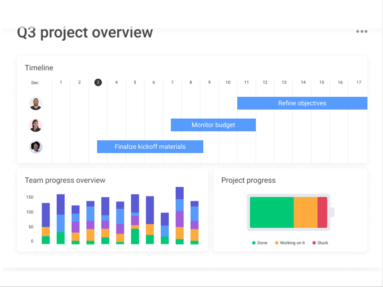Click the tallest bar in team chart
Viewport: 383px width, 287px height.
(x=180, y=214)
